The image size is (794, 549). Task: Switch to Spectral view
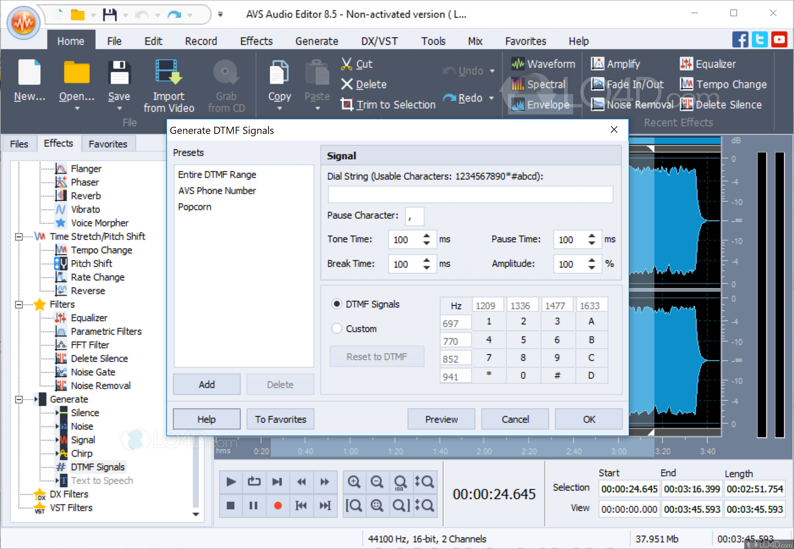(538, 84)
